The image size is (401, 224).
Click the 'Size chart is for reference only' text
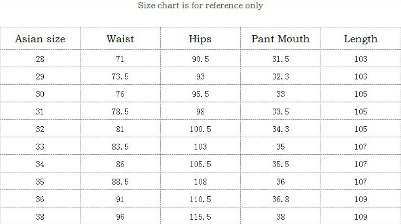click(x=200, y=6)
